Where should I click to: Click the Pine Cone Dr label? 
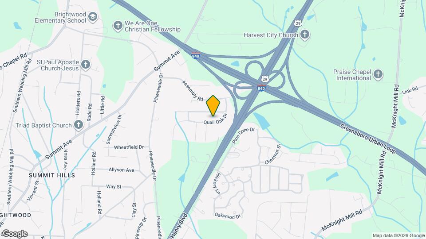click(x=244, y=135)
